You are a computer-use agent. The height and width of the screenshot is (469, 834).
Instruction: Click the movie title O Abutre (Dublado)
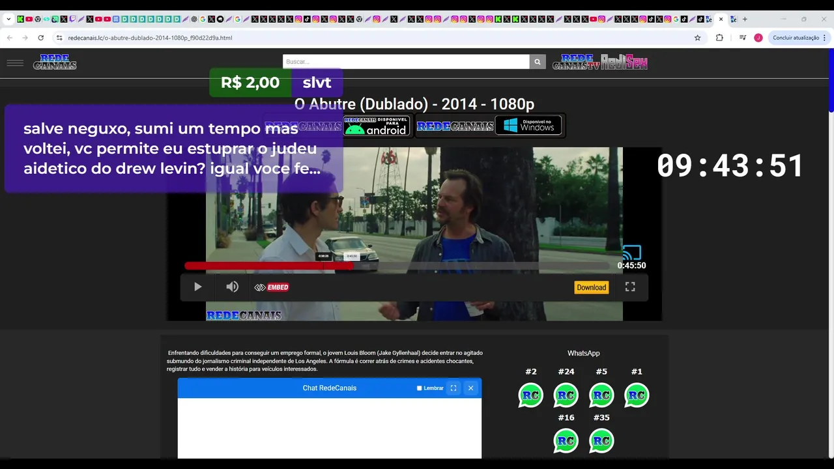[x=414, y=104]
